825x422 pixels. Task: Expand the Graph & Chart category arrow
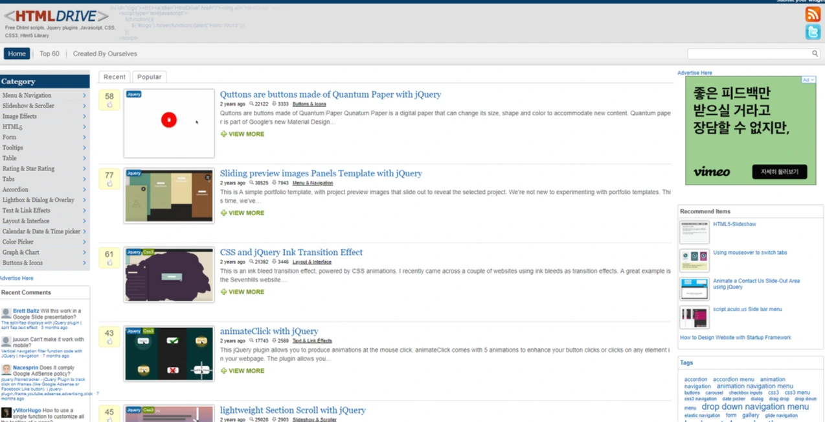84,252
